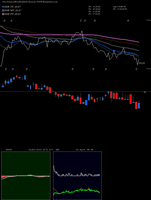Click the last blue candlestick on the right
The width and height of the screenshot is (151, 200).
(139, 106)
